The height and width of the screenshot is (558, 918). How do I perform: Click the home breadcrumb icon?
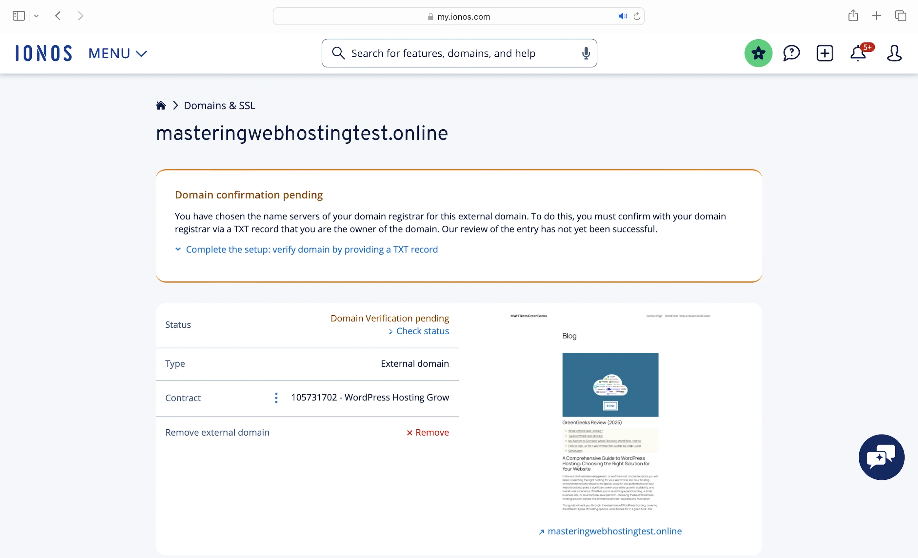161,106
